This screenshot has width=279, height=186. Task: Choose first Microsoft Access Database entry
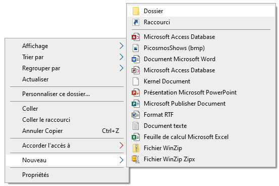point(201,37)
